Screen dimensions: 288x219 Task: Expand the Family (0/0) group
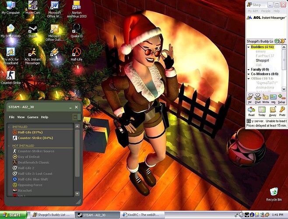249,70
